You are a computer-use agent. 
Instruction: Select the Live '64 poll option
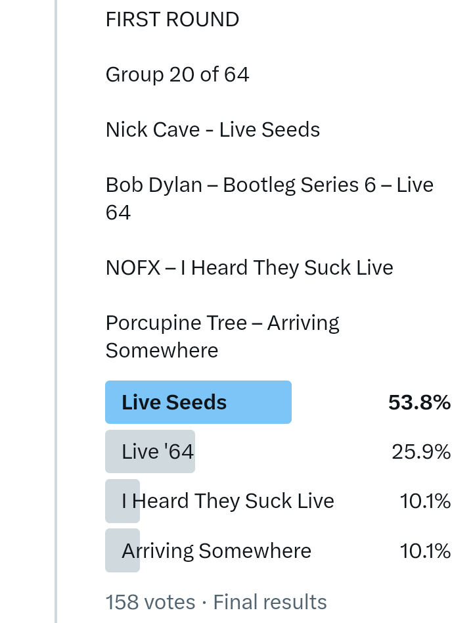158,451
